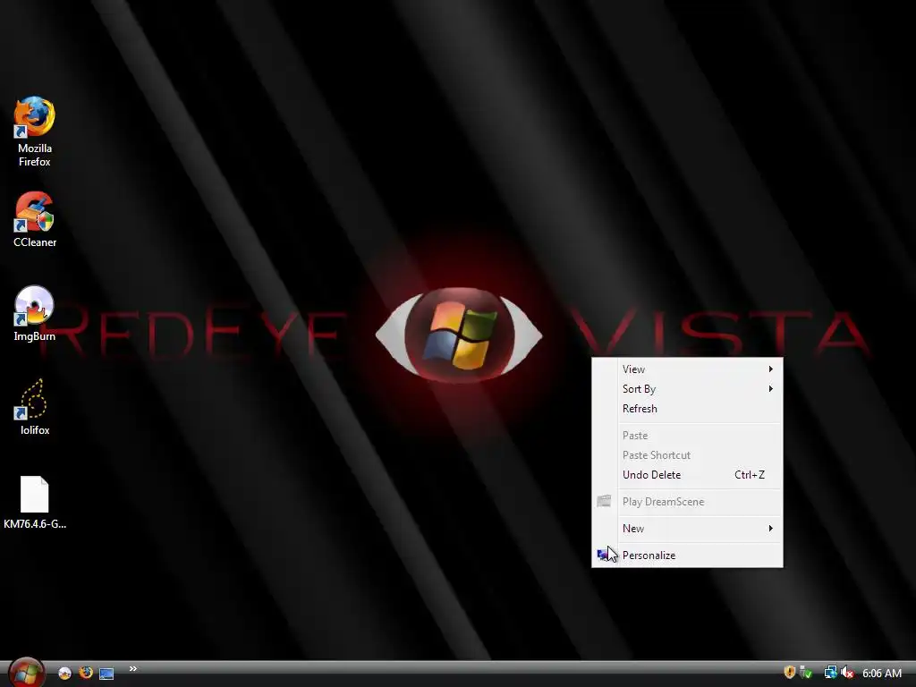Select the ImgBurn desktop shortcut

pyautogui.click(x=35, y=314)
